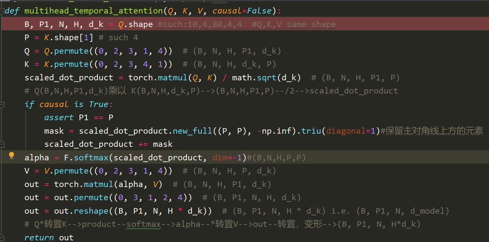
Task: Click the 'causal=False' default parameter
Action: [x=242, y=11]
